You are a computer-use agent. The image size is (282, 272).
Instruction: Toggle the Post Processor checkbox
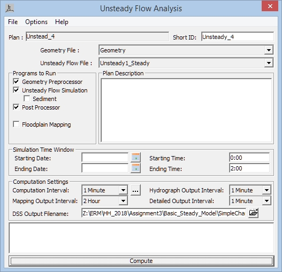[16, 107]
